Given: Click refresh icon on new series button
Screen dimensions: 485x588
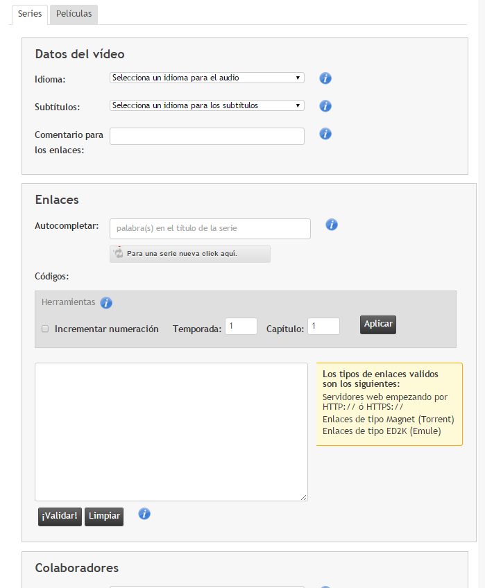Looking at the screenshot, I should (x=119, y=253).
